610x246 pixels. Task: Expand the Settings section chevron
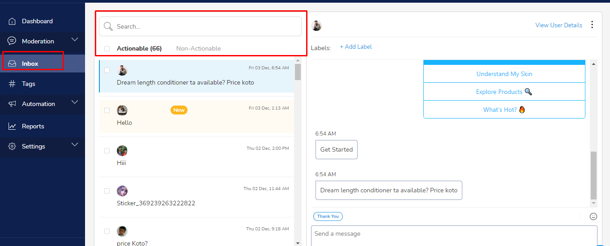click(75, 145)
